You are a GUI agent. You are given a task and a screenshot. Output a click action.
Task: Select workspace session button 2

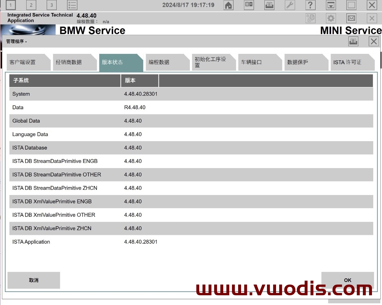[x=31, y=5]
